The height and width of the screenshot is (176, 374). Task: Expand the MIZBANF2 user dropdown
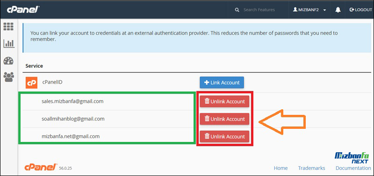(x=309, y=10)
